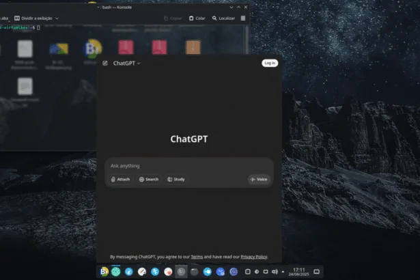Click the Br launcher icon in the taskbar
The width and height of the screenshot is (420, 280).
(x=104, y=272)
